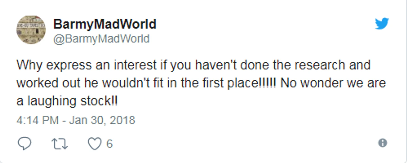Viewport: 407px width, 163px height.
Task: Open the tweet info icon
Action: click(382, 143)
